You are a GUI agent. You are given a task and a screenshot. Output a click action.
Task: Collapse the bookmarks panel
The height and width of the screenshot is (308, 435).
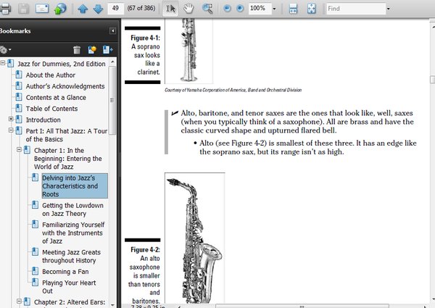(112, 31)
